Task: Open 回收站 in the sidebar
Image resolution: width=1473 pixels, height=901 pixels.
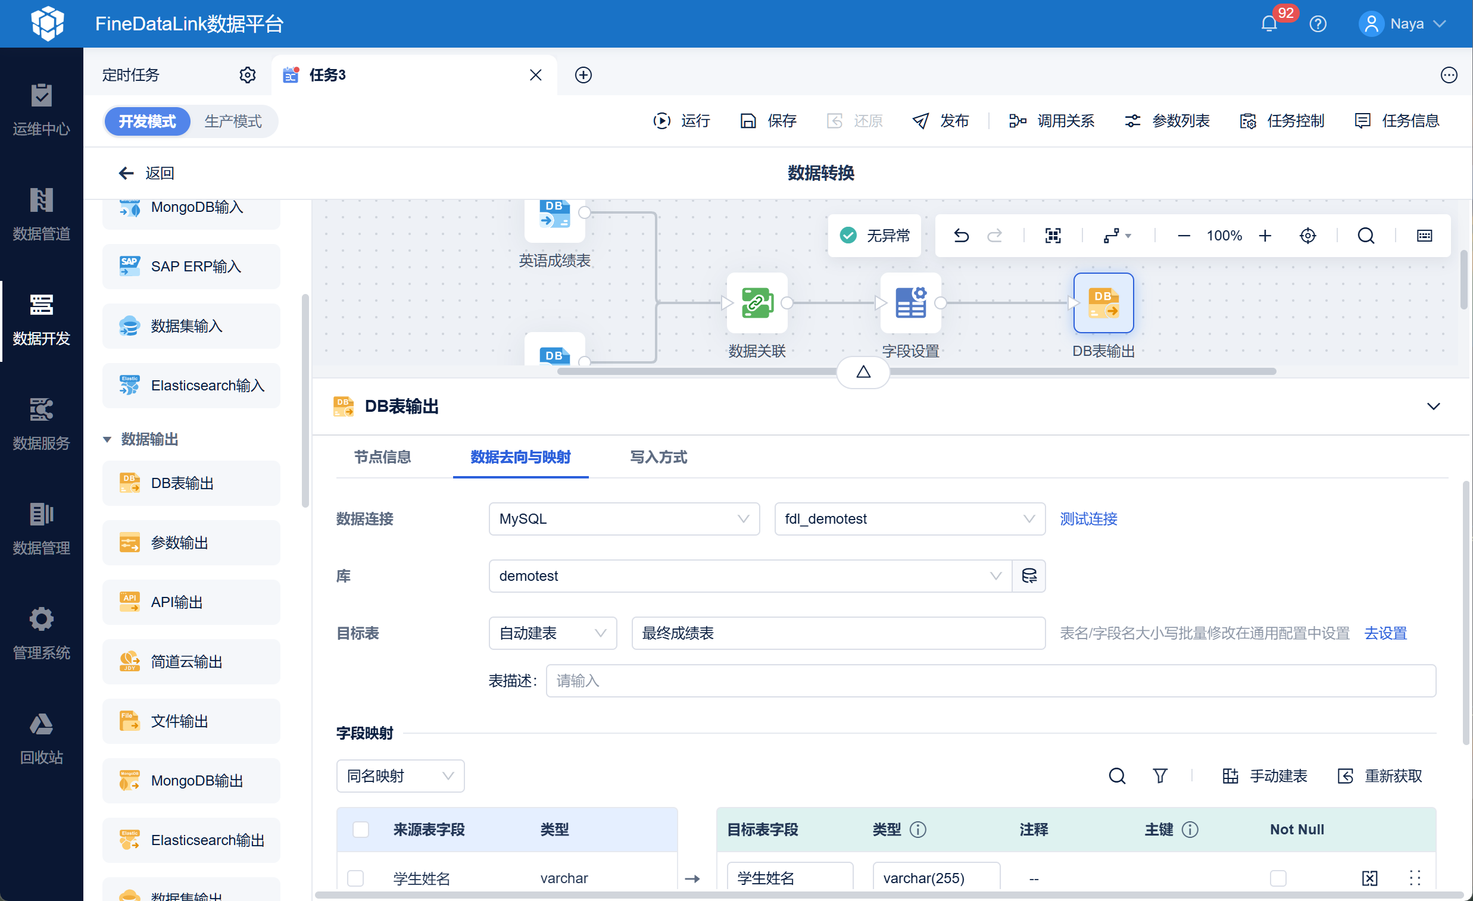Action: (41, 739)
